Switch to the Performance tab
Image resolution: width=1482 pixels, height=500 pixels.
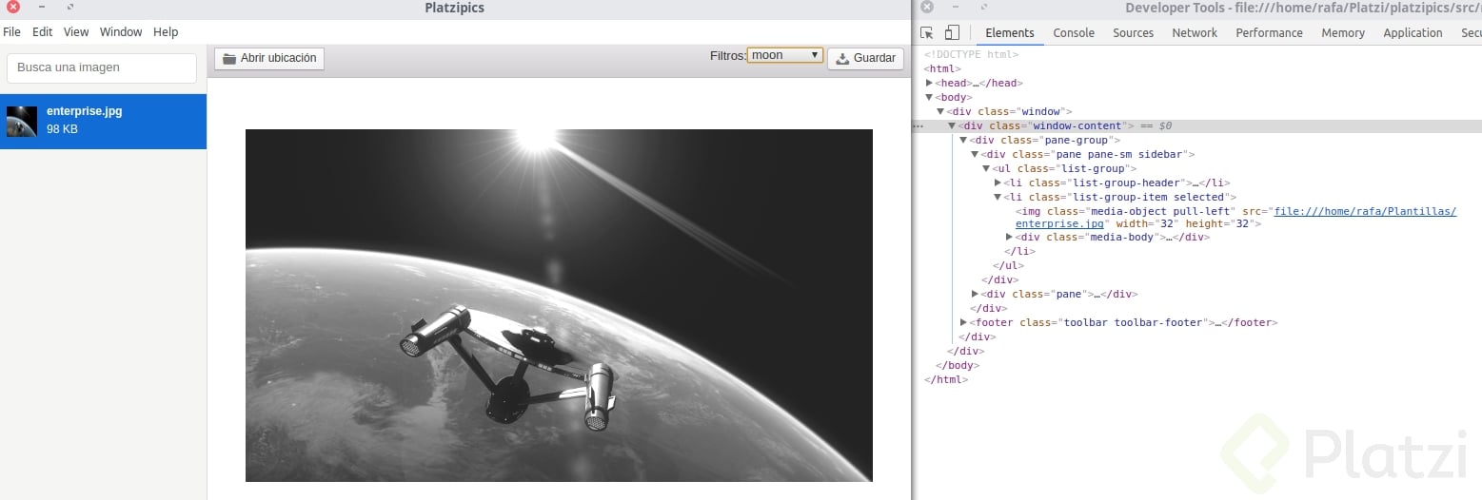(x=1269, y=32)
